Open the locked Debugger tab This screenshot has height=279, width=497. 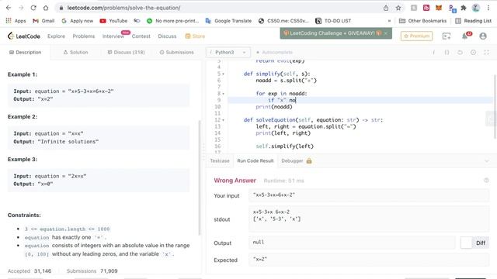click(x=297, y=160)
